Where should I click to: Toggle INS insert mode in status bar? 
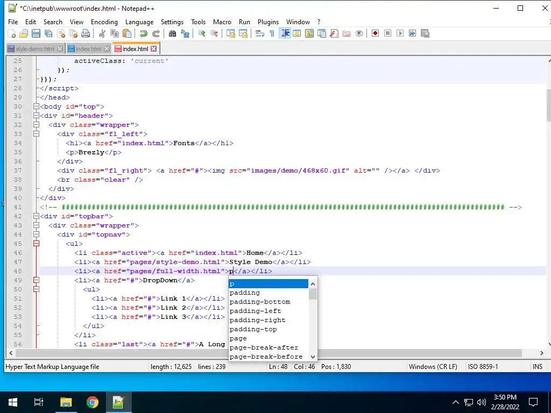(x=538, y=367)
